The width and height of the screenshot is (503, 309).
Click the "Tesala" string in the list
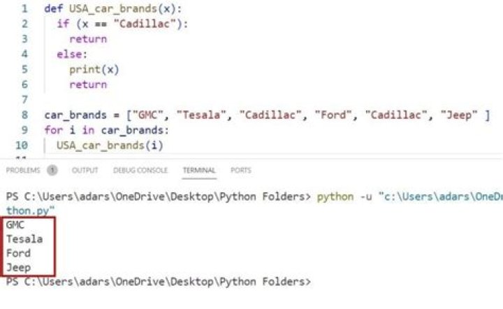201,115
